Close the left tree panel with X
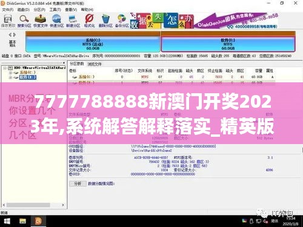The image size is (303, 227). [64, 63]
